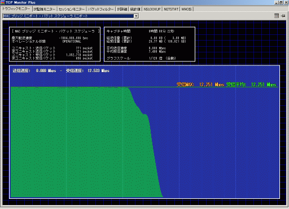Switch to the パケットフィルター tab
The width and height of the screenshot is (289, 209).
click(x=101, y=9)
